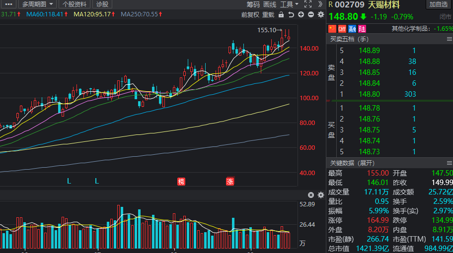Click the red CNY currency badge

pyautogui.click(x=342, y=29)
